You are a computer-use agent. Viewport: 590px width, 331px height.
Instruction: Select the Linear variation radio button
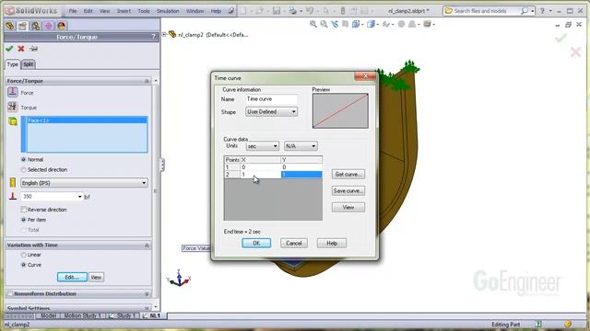[x=23, y=255]
